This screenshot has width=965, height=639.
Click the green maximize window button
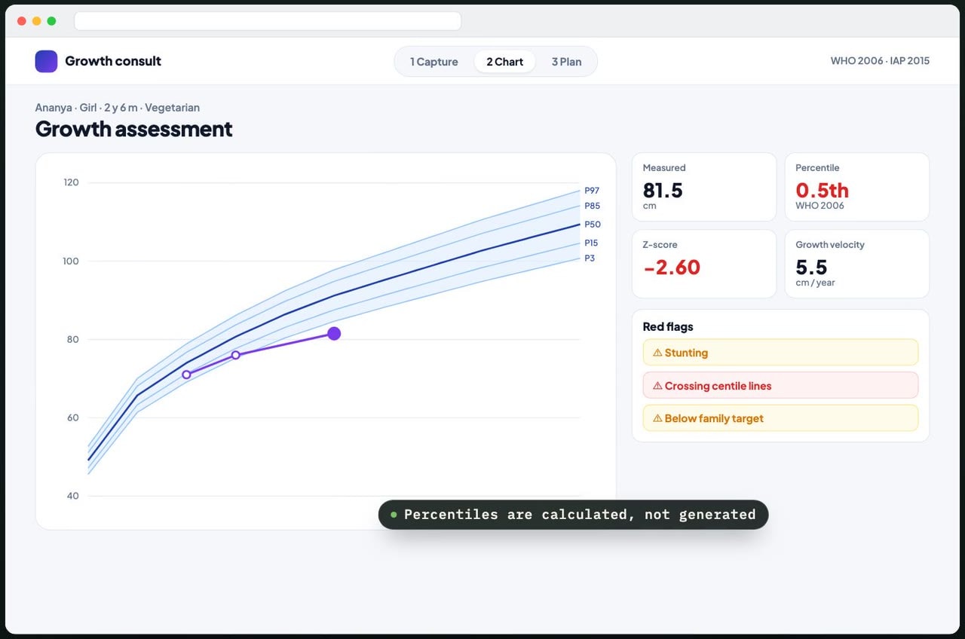click(51, 21)
